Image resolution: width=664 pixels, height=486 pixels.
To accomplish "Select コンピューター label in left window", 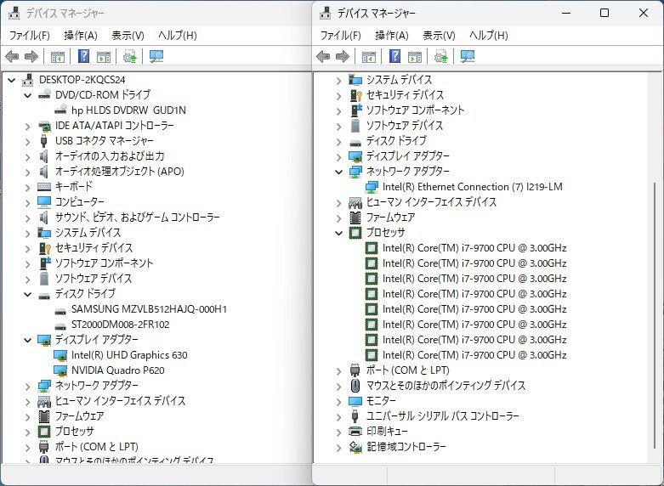I will click(80, 202).
